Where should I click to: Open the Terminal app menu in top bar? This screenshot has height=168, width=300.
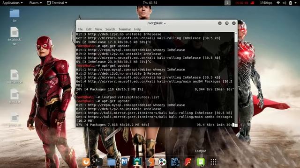[57, 3]
